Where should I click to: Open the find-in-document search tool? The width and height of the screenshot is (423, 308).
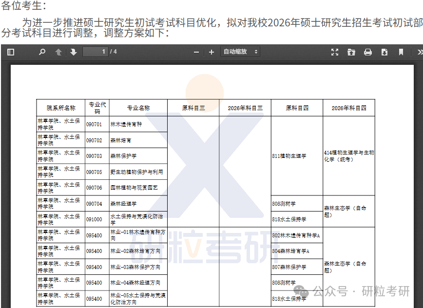tap(42, 52)
